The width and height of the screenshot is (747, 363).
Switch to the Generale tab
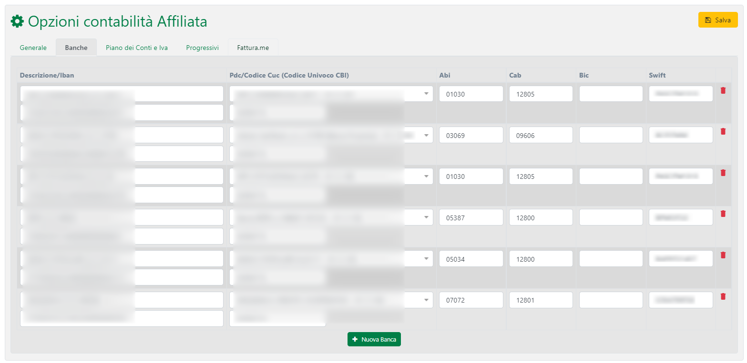[x=33, y=48]
